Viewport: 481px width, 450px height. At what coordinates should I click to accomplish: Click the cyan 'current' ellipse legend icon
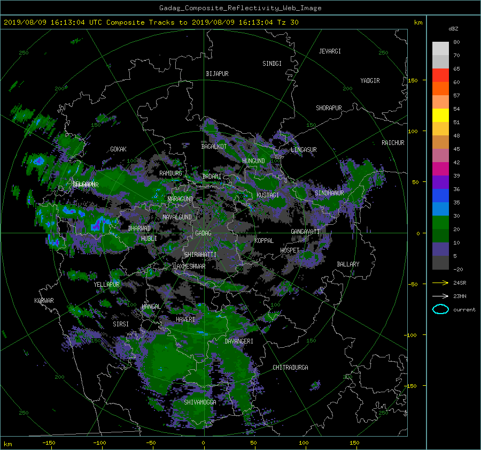440,309
